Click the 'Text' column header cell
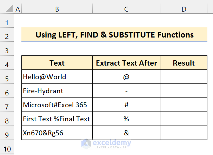The height and width of the screenshot is (155, 213). 56,63
